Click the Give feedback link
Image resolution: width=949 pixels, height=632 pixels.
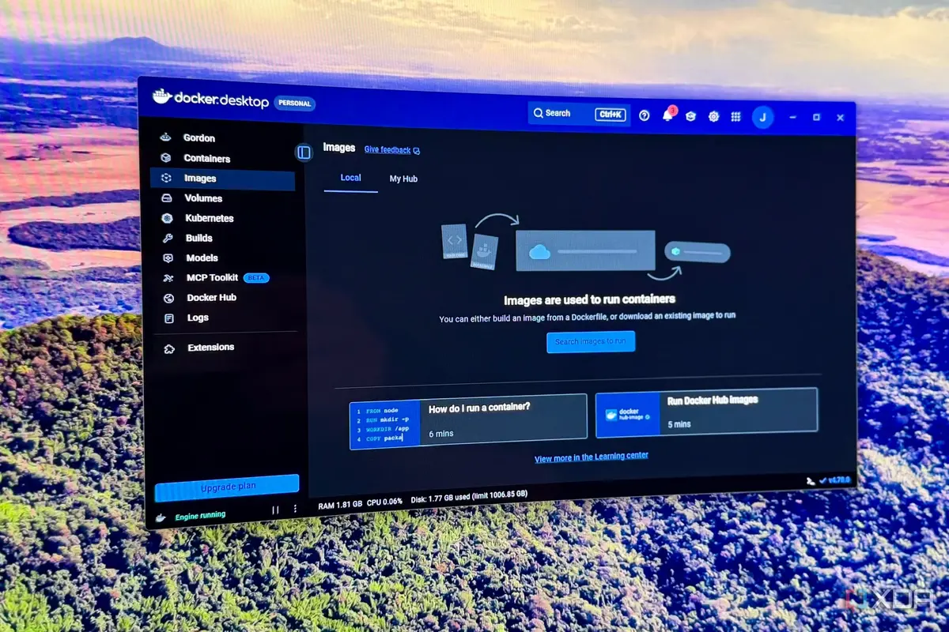pyautogui.click(x=388, y=149)
